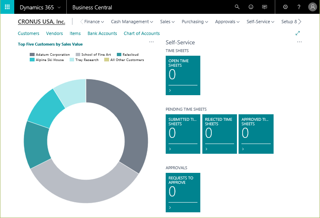Click the APPROVALS group label
The width and height of the screenshot is (320, 218).
click(x=176, y=168)
